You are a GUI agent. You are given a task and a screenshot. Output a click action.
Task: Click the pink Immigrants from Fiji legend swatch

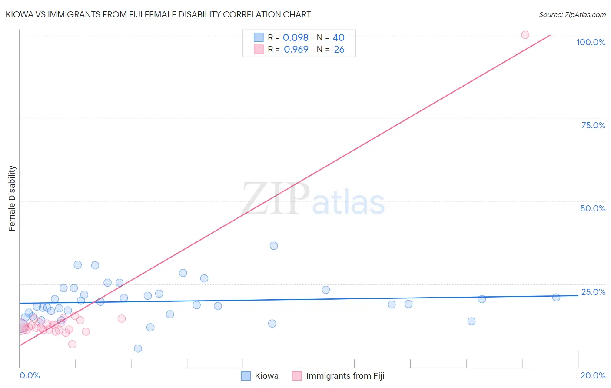click(x=297, y=376)
